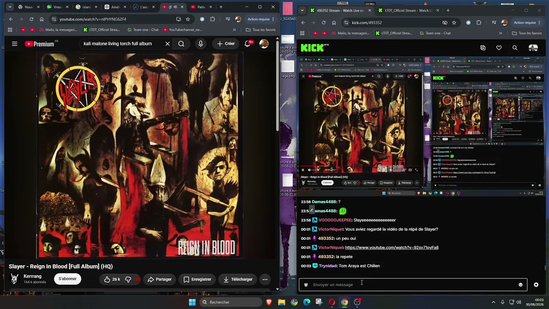This screenshot has height=309, width=549.
Task: Open Brave browser from the taskbar
Action: click(269, 302)
